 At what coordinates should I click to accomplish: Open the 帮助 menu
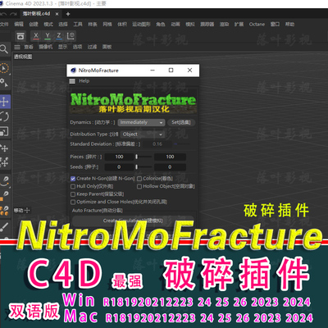289,24
